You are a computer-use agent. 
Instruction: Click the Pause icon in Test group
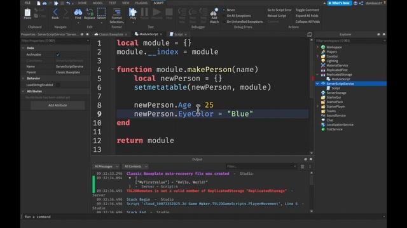click(144, 12)
